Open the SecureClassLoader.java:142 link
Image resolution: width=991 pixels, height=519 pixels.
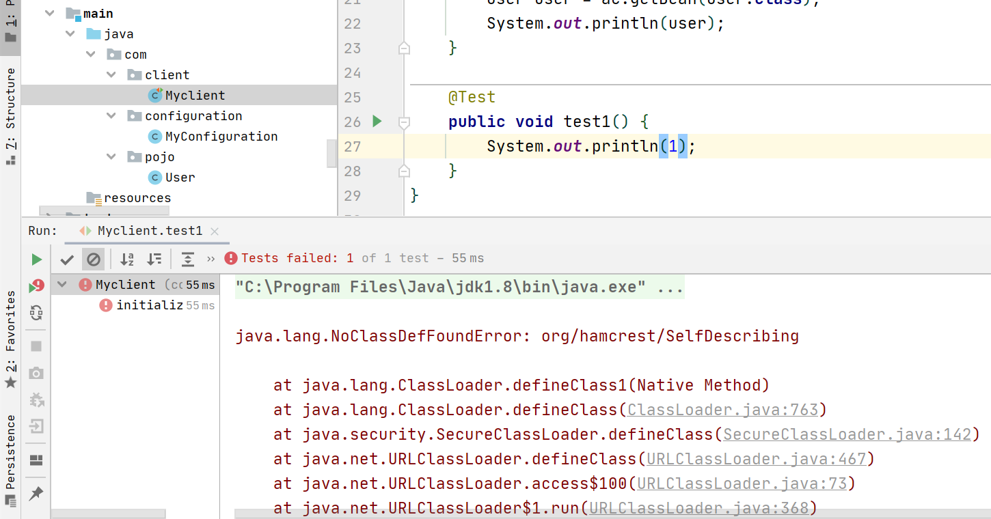(847, 434)
